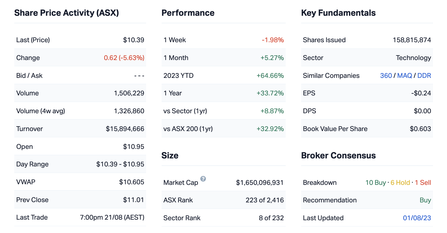Click the Shares Issued number
447x233 pixels.
(x=412, y=40)
